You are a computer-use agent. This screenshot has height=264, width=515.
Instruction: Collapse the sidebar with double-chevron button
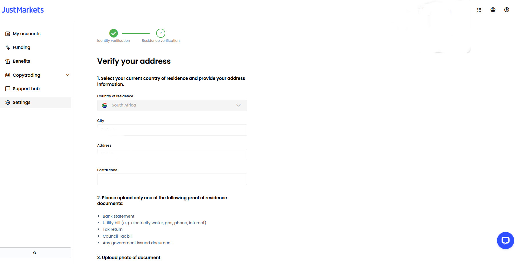(x=34, y=253)
